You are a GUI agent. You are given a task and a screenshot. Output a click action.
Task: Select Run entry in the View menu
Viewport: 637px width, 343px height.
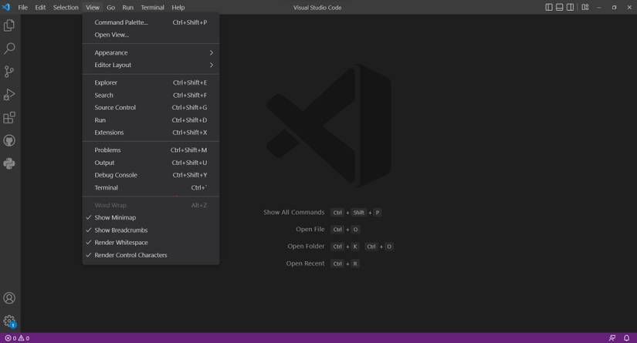pyautogui.click(x=151, y=120)
